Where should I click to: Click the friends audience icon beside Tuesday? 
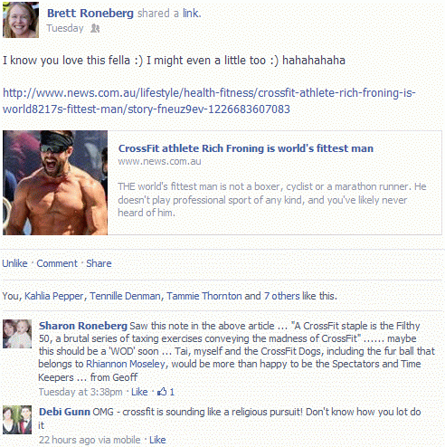pos(95,28)
